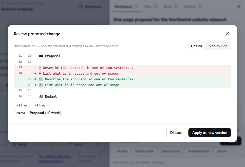Choose the Numbered list suggestion chip
Viewport: 245px width, 167px height.
(198, 151)
